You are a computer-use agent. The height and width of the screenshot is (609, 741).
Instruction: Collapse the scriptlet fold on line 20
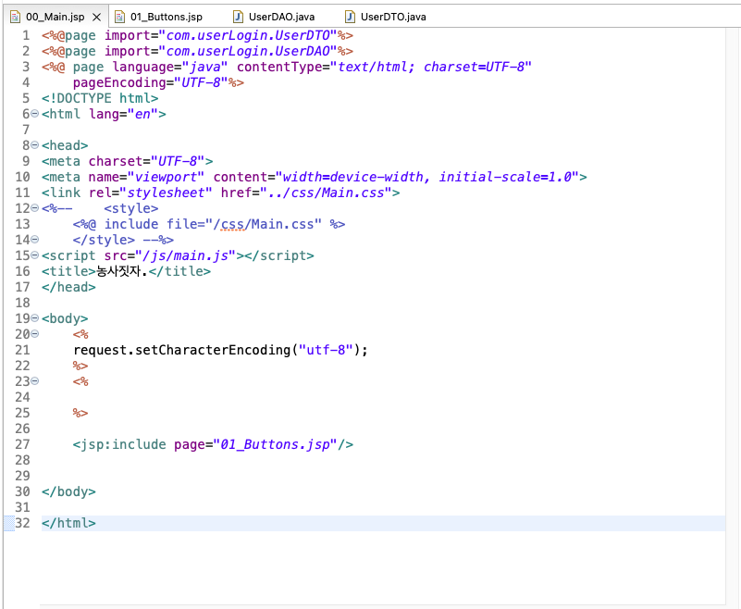[34, 334]
